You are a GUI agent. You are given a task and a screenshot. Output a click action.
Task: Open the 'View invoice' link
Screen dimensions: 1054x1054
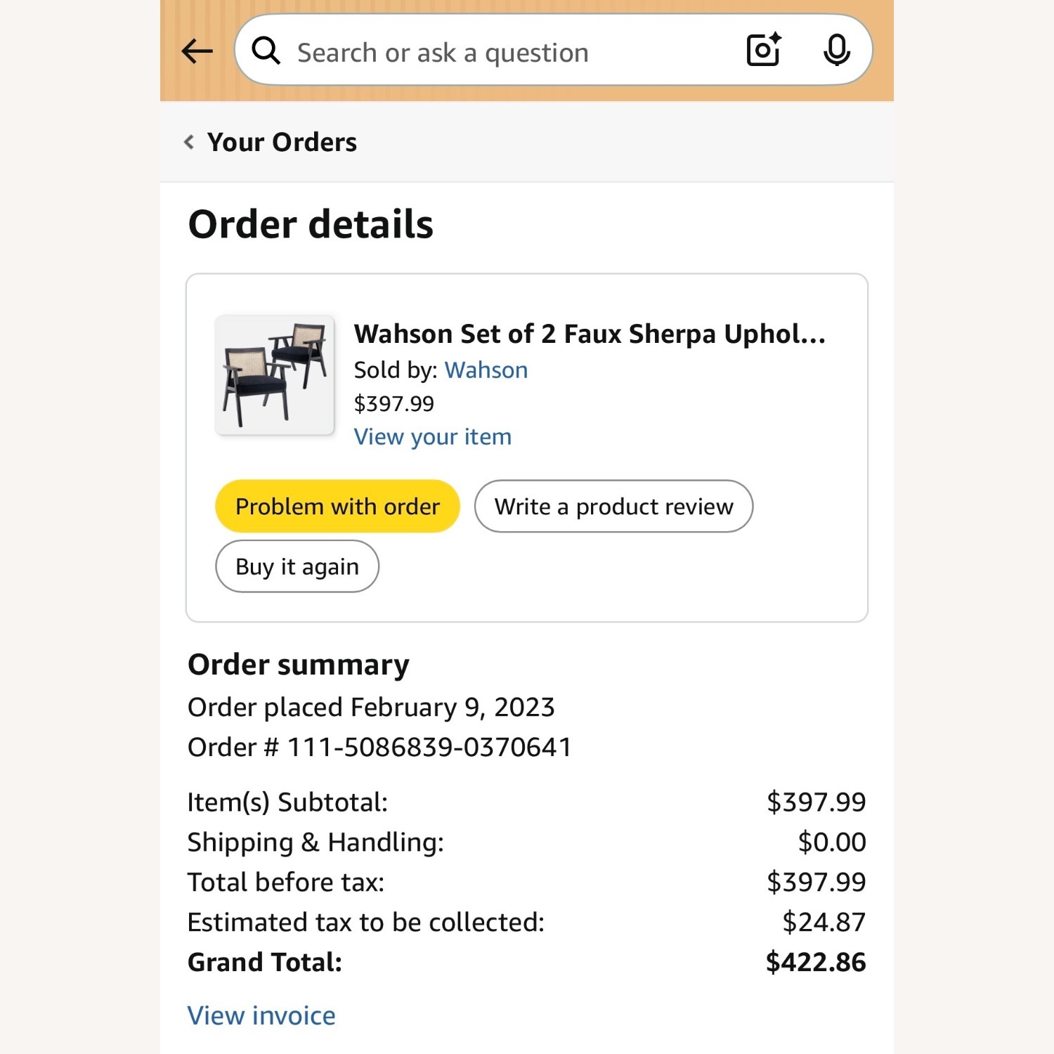pos(261,1015)
